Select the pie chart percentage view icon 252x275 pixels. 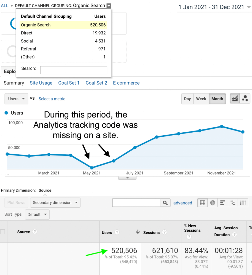(213, 203)
